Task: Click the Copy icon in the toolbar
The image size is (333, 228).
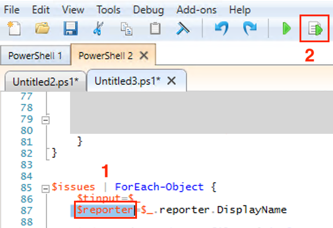Action: 127,29
